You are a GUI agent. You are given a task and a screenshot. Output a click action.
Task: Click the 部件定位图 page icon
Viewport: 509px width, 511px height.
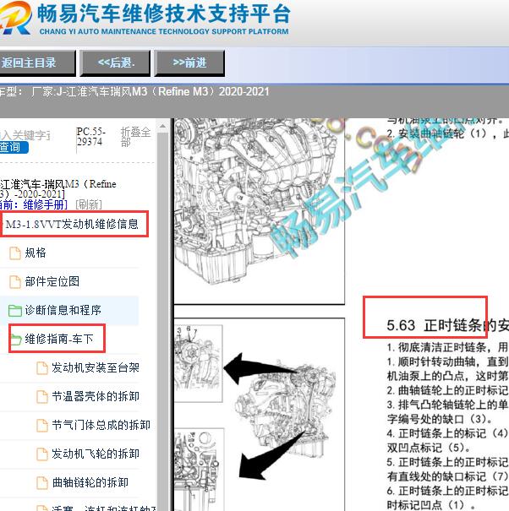pos(15,282)
